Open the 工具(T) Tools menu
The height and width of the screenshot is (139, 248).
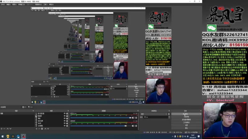click(45, 4)
